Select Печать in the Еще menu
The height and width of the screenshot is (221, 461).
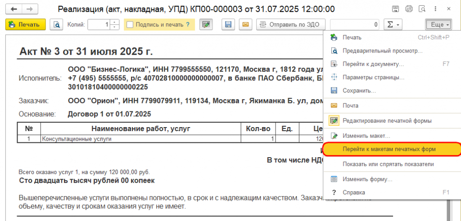[392, 38]
